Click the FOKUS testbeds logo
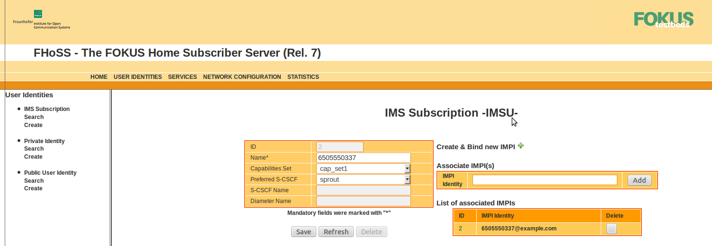This screenshot has width=712, height=246. pos(664,20)
